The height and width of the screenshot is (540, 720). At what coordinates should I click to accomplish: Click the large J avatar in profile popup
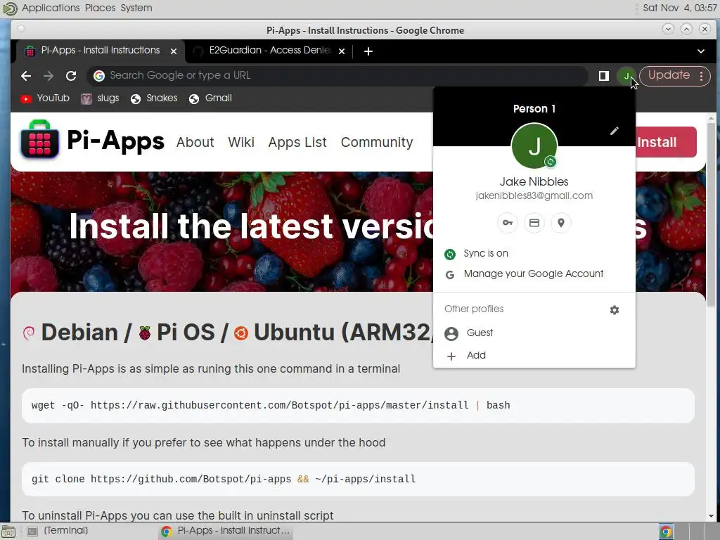click(x=534, y=146)
